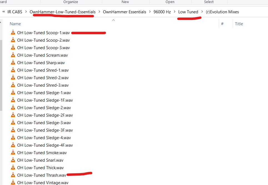Select file OH Low-Tuned Thick.wav
The width and height of the screenshot is (268, 185).
[x=40, y=168]
